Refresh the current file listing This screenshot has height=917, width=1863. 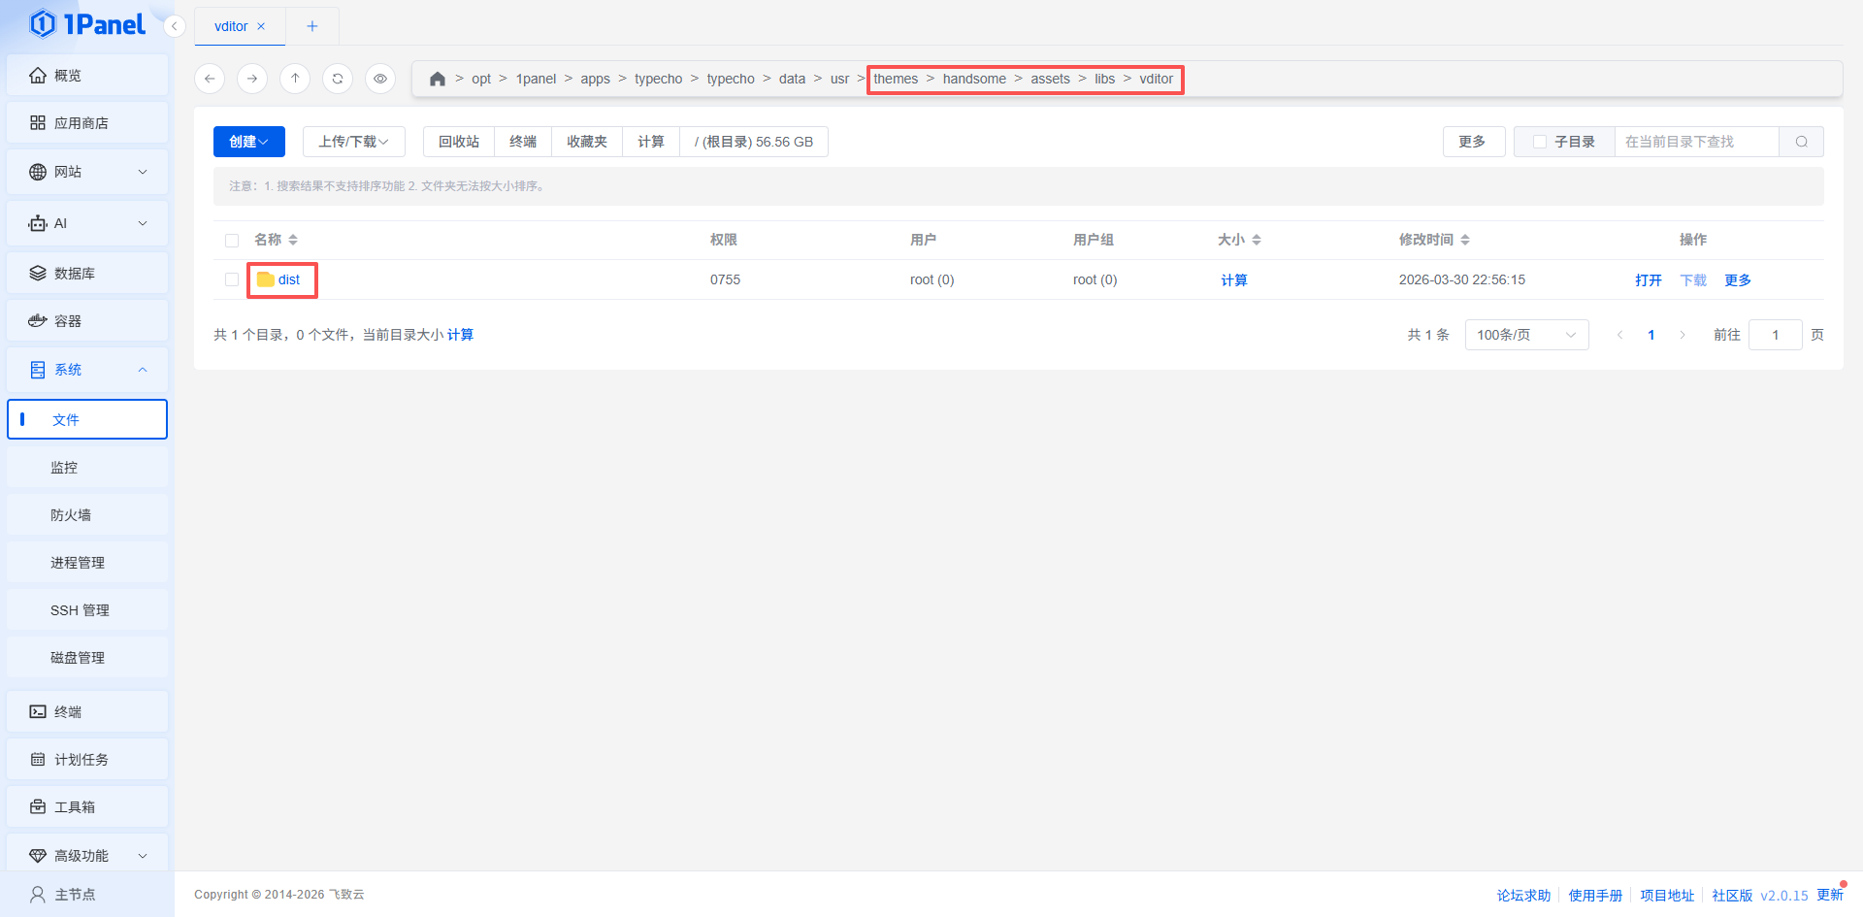(x=338, y=79)
